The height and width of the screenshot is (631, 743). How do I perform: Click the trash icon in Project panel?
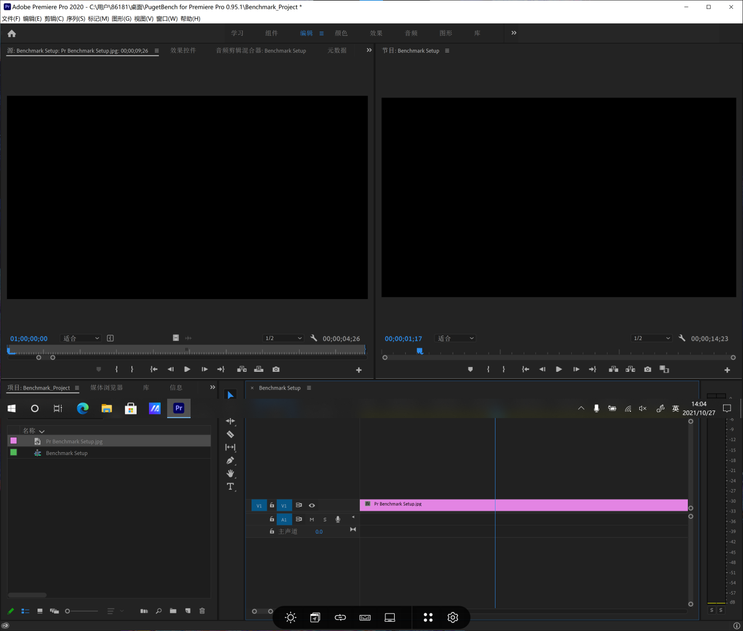pos(202,611)
